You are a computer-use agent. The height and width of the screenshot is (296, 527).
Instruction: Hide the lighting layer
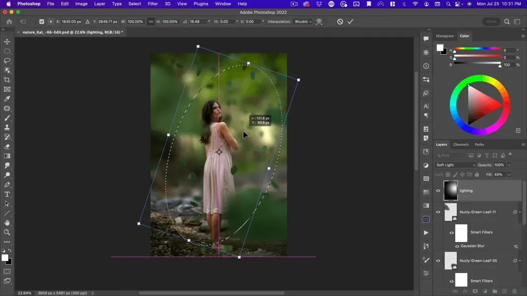pyautogui.click(x=438, y=191)
